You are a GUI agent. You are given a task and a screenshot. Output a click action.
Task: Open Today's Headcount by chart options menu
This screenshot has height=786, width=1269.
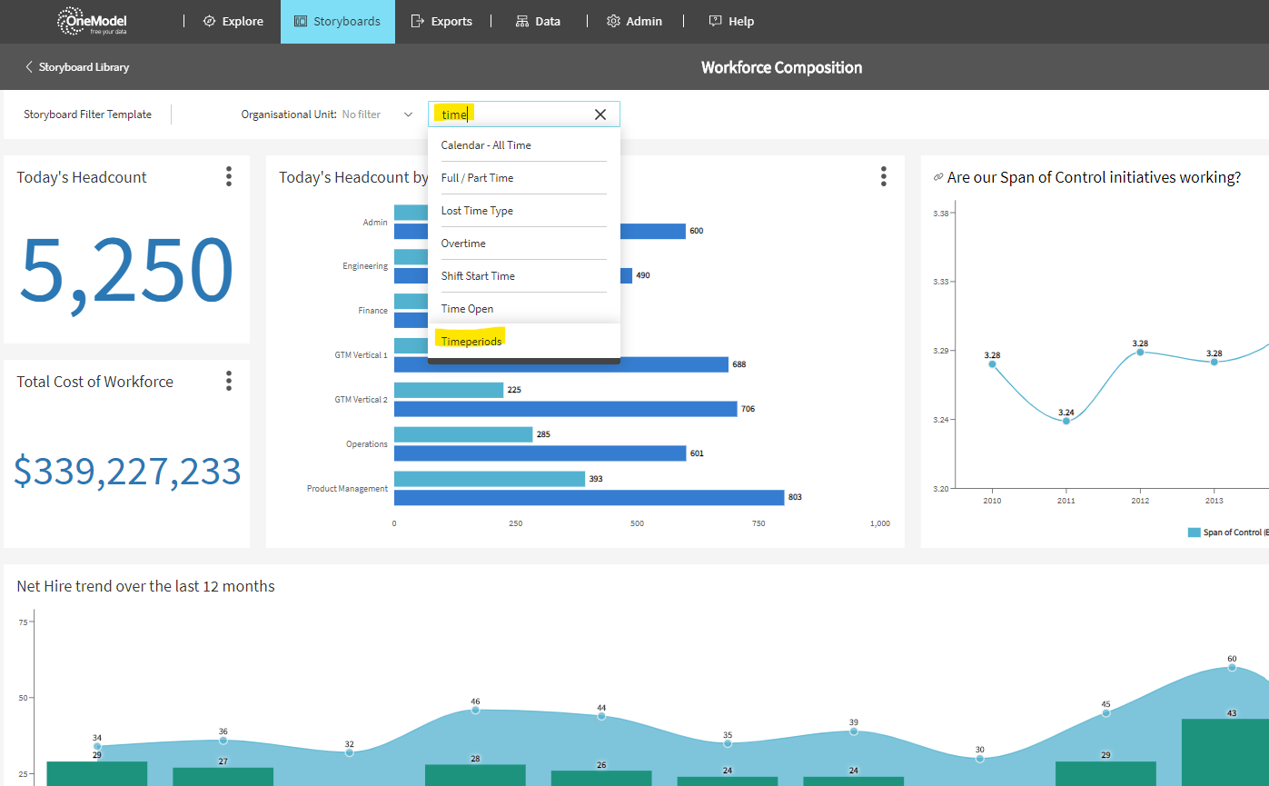(x=883, y=176)
